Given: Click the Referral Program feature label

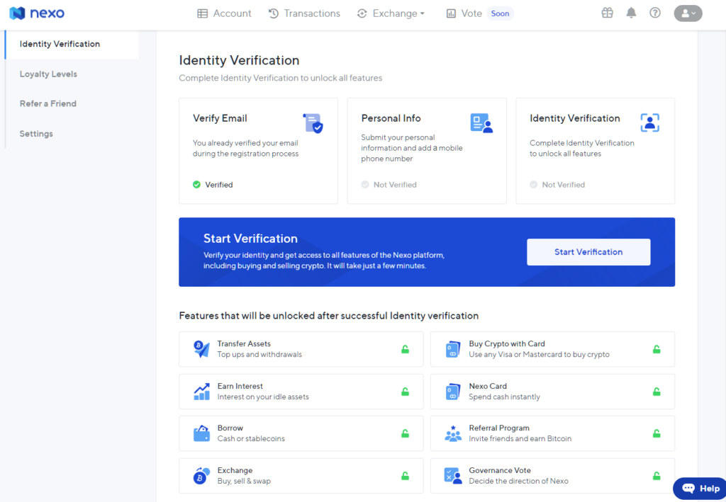Looking at the screenshot, I should click(x=499, y=428).
